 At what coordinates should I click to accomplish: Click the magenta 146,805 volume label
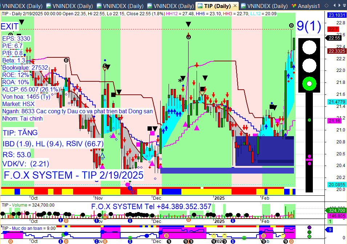pos(336,216)
